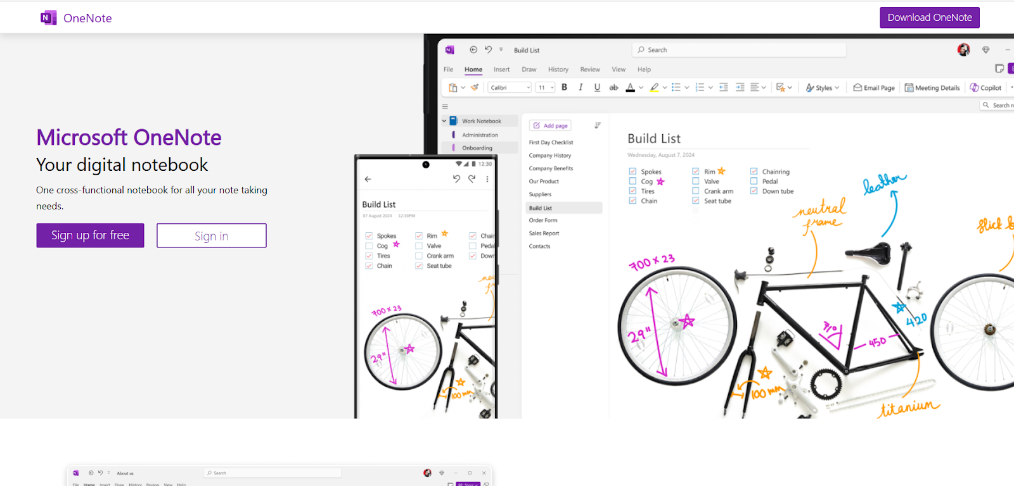The image size is (1014, 486).
Task: Switch to History tab in Build List window
Action: (558, 70)
